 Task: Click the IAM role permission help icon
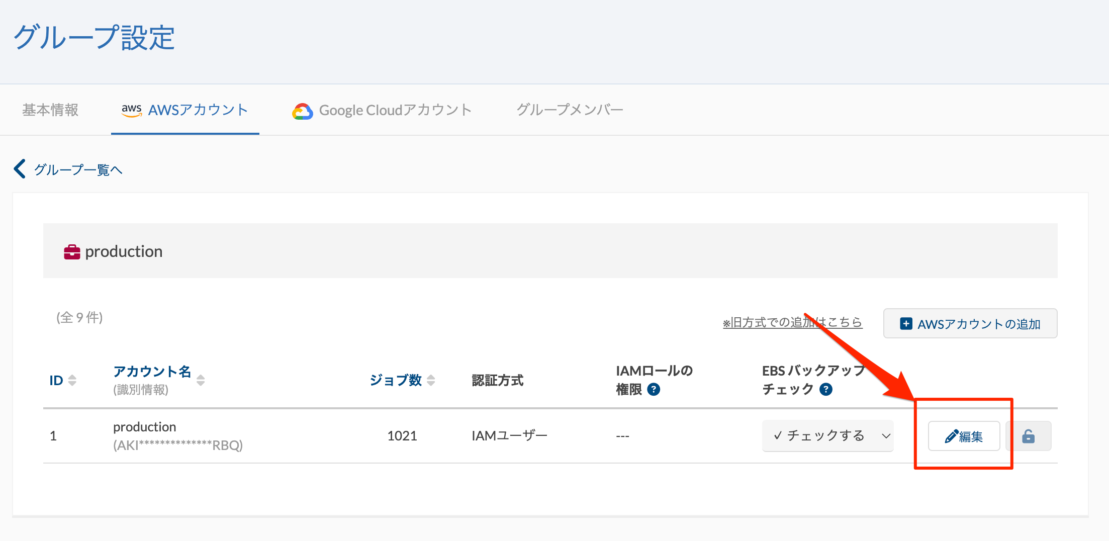tap(654, 390)
